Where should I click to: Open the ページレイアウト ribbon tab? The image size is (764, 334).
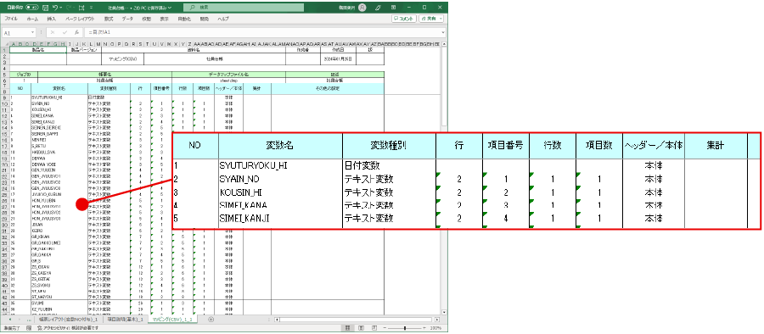[x=81, y=19]
